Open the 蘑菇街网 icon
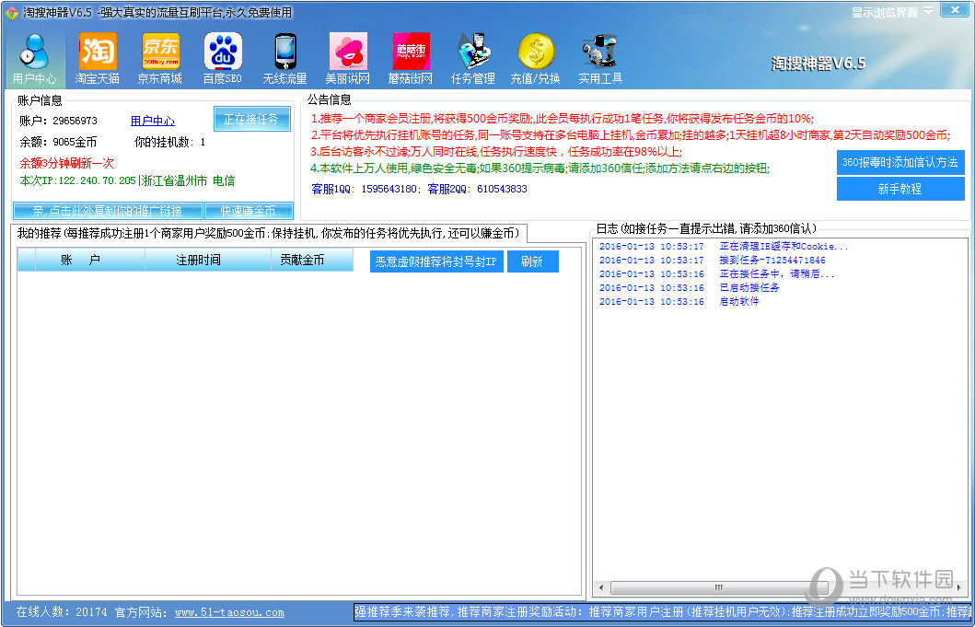 (x=411, y=59)
